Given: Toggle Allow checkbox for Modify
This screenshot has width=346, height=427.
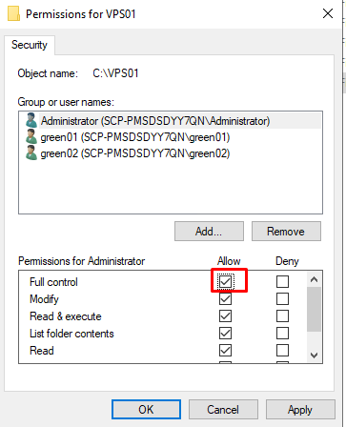Looking at the screenshot, I should (x=225, y=298).
